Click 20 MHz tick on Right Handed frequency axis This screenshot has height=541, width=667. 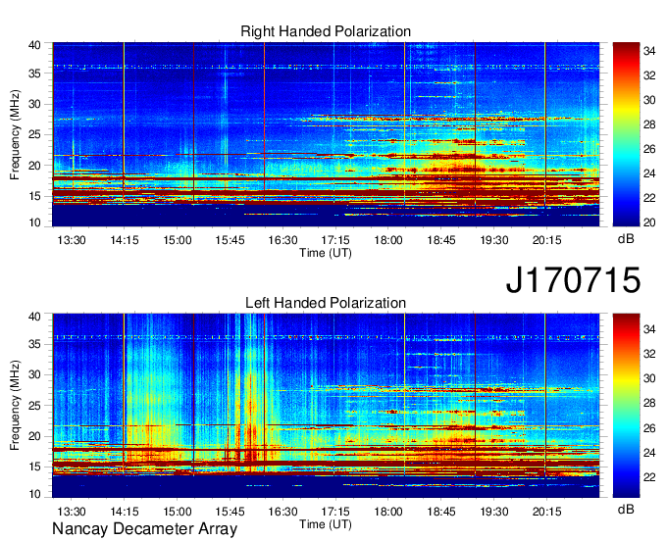34,166
